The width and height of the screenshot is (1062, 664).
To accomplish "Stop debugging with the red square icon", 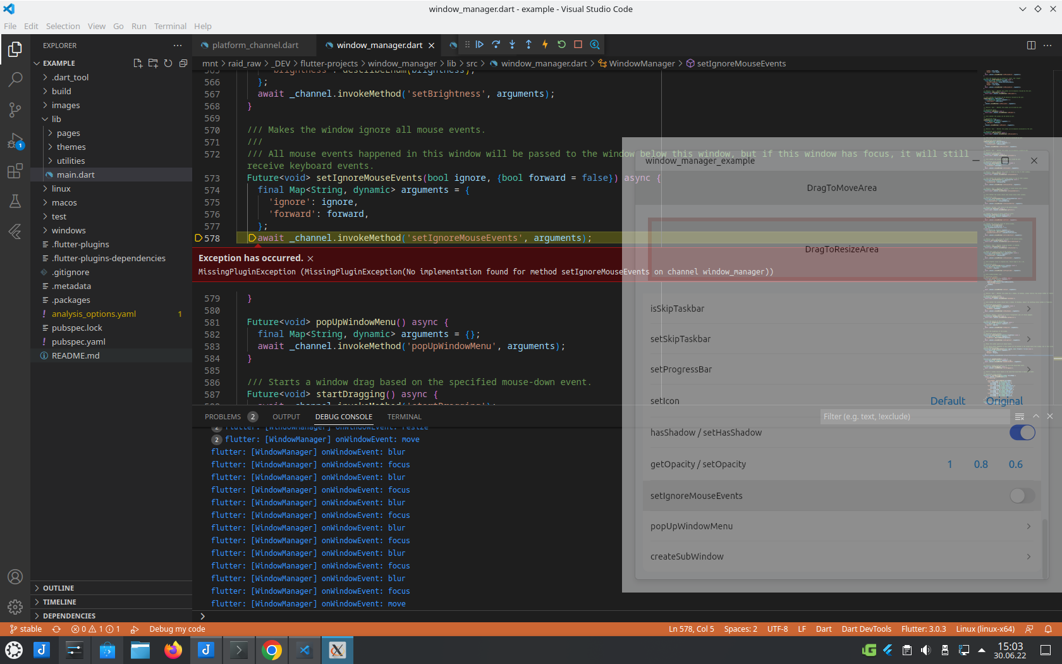I will coord(577,44).
